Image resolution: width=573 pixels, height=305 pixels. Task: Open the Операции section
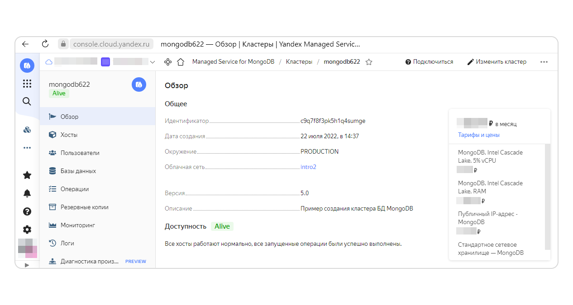coord(97,189)
